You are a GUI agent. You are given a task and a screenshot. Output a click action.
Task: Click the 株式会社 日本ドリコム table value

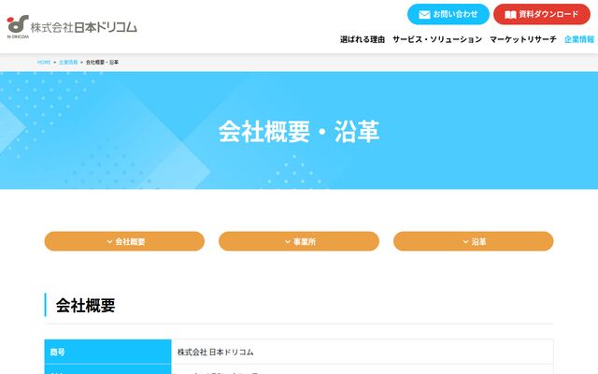(x=216, y=352)
